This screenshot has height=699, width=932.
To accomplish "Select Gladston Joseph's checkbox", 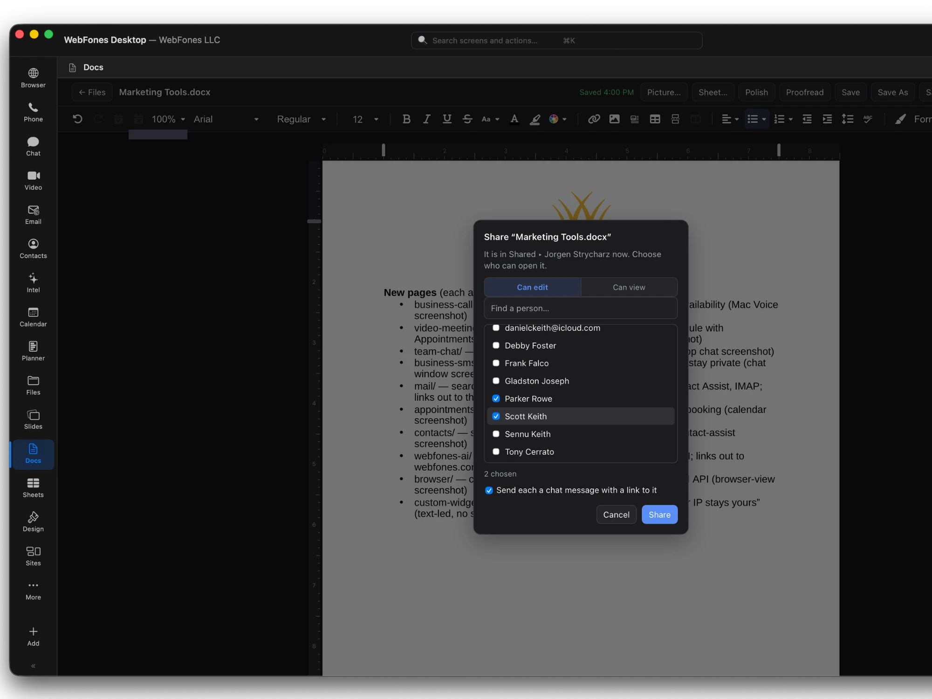I will [496, 381].
